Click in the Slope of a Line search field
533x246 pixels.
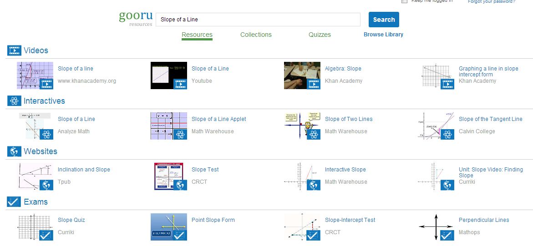(258, 20)
